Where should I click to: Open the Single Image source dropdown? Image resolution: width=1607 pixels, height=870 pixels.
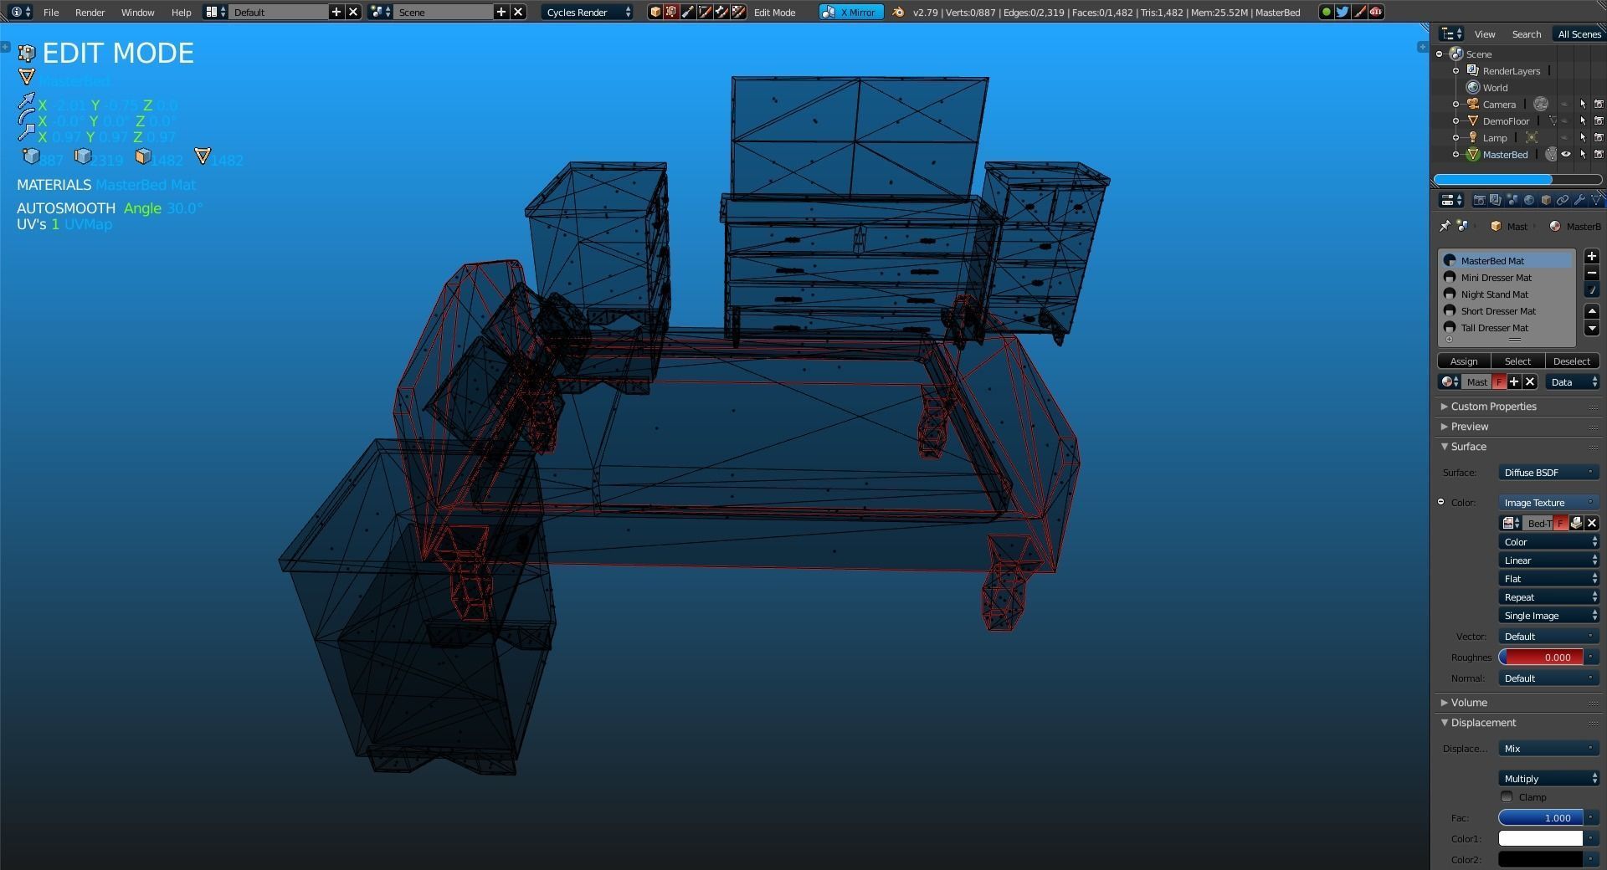click(1548, 616)
